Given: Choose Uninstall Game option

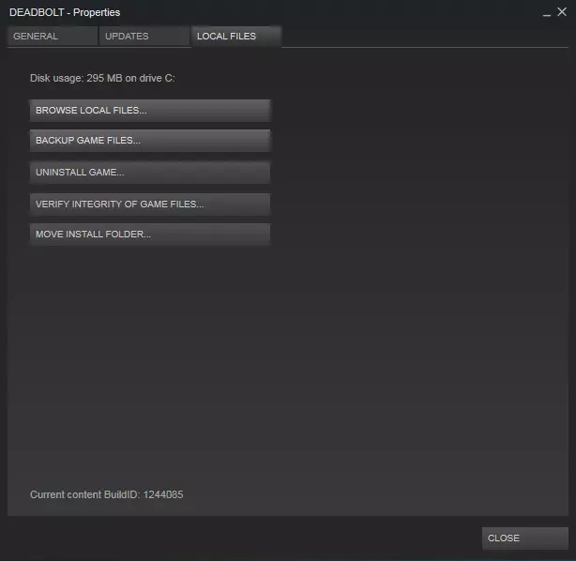Looking at the screenshot, I should pos(150,173).
